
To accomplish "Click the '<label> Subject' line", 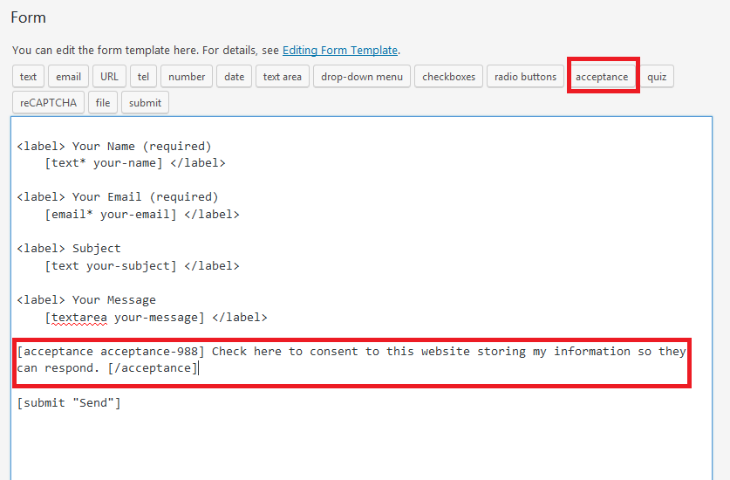I will click(69, 249).
